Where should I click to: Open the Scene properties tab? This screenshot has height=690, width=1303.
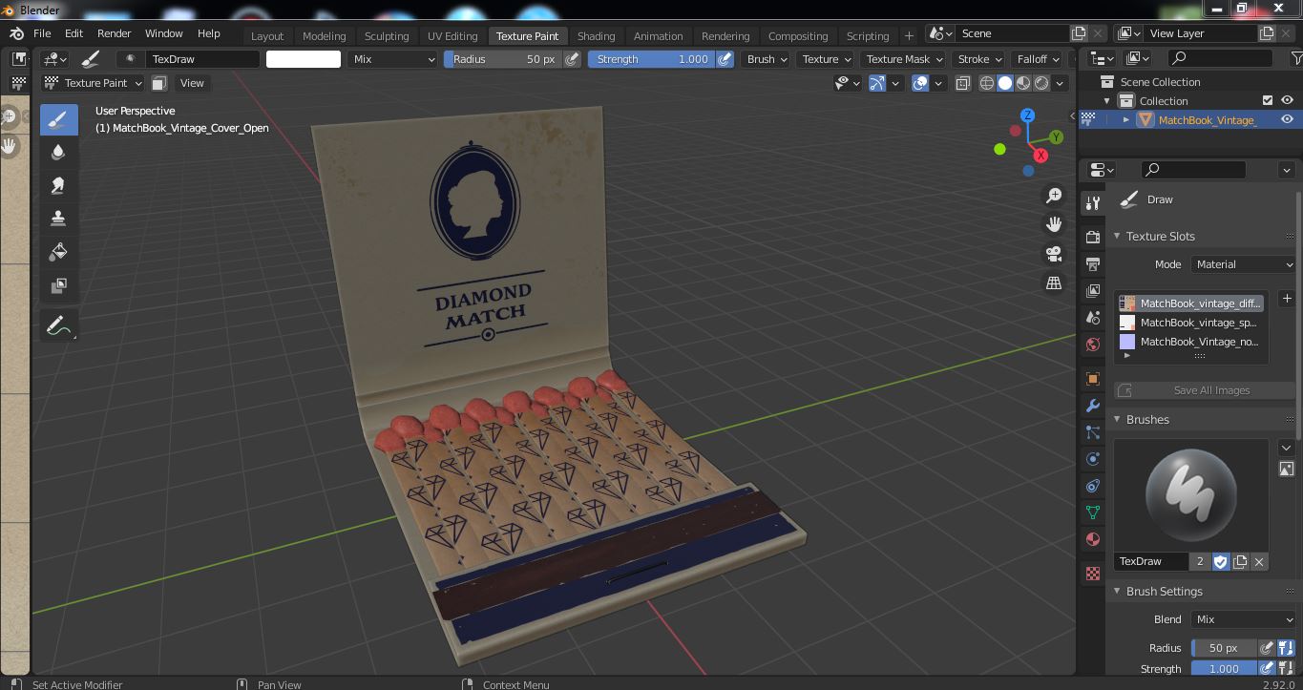1093,317
